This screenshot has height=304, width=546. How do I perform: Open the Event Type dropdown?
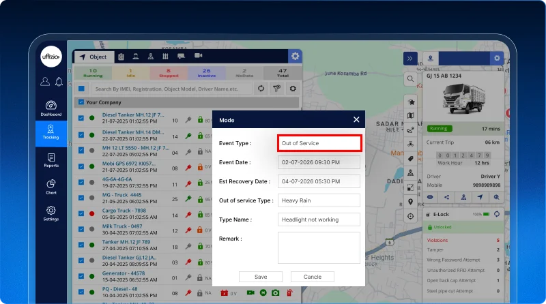319,143
